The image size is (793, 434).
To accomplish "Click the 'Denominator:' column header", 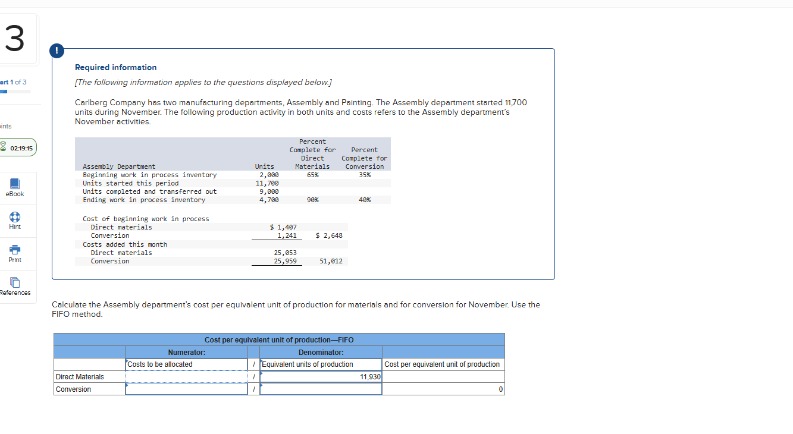I will coord(321,353).
